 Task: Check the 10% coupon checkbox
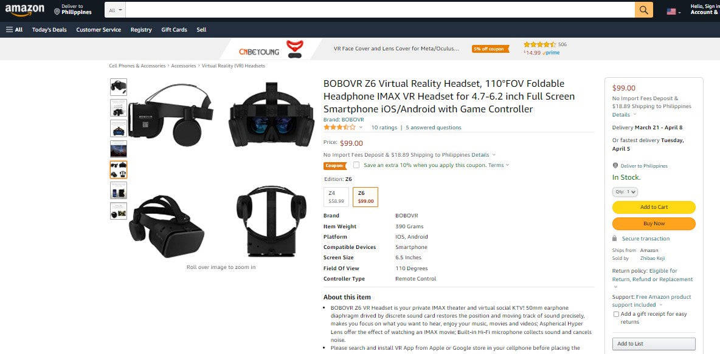356,165
